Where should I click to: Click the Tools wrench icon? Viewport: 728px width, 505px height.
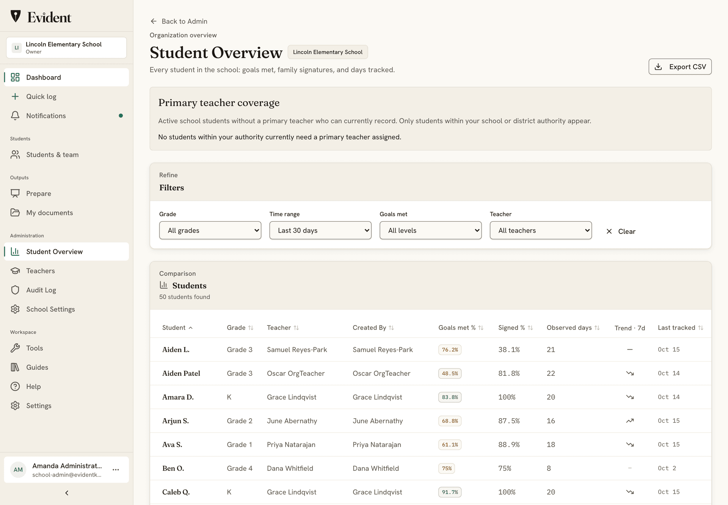(x=15, y=348)
